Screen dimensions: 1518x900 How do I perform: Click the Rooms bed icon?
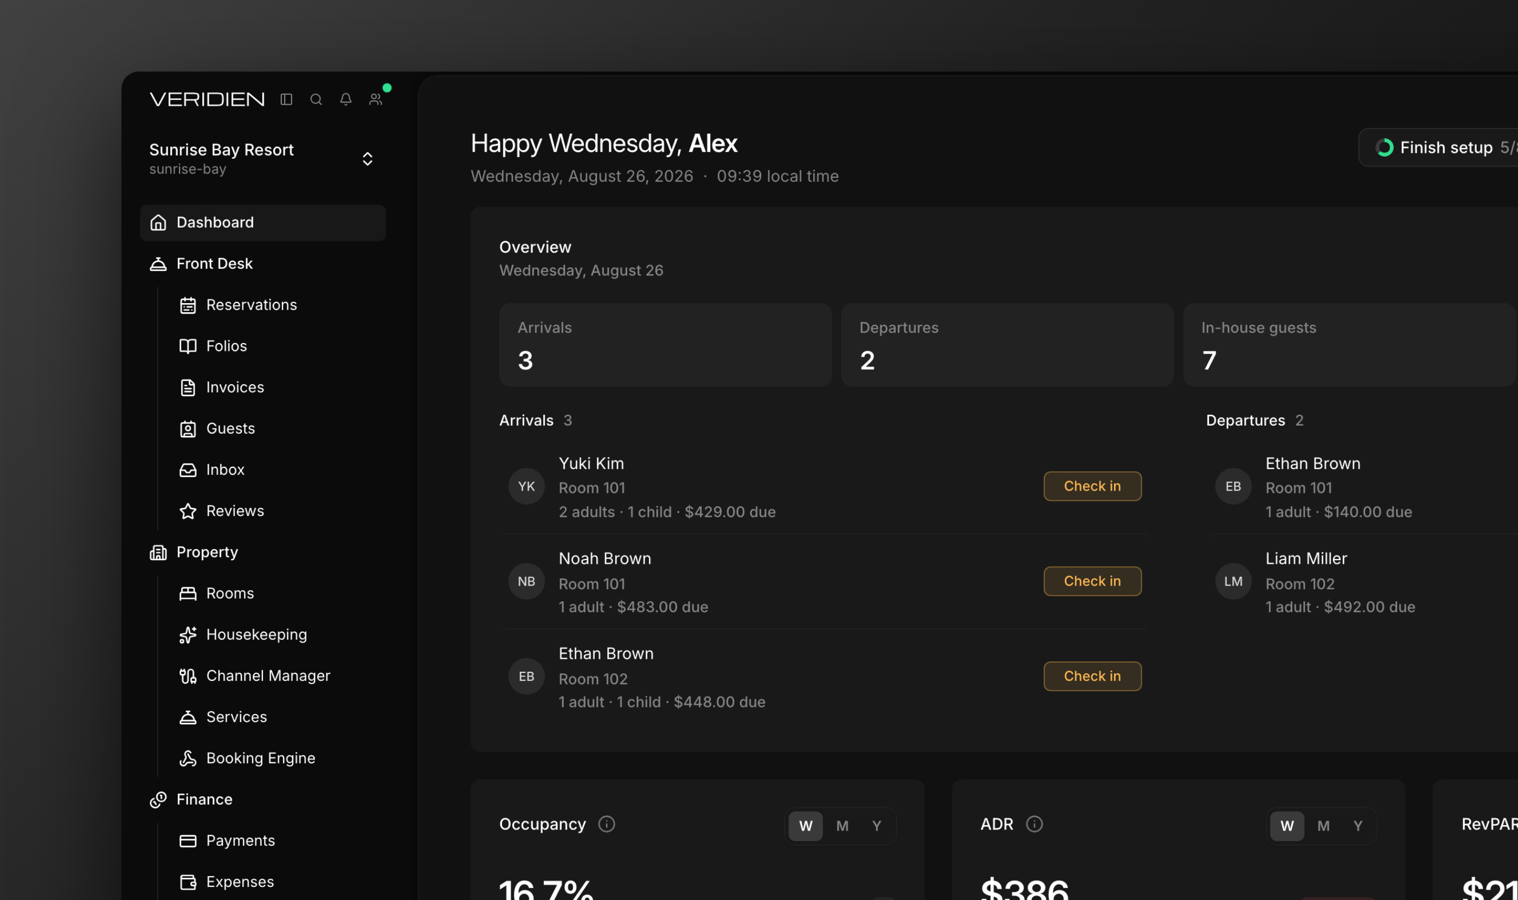(x=188, y=594)
